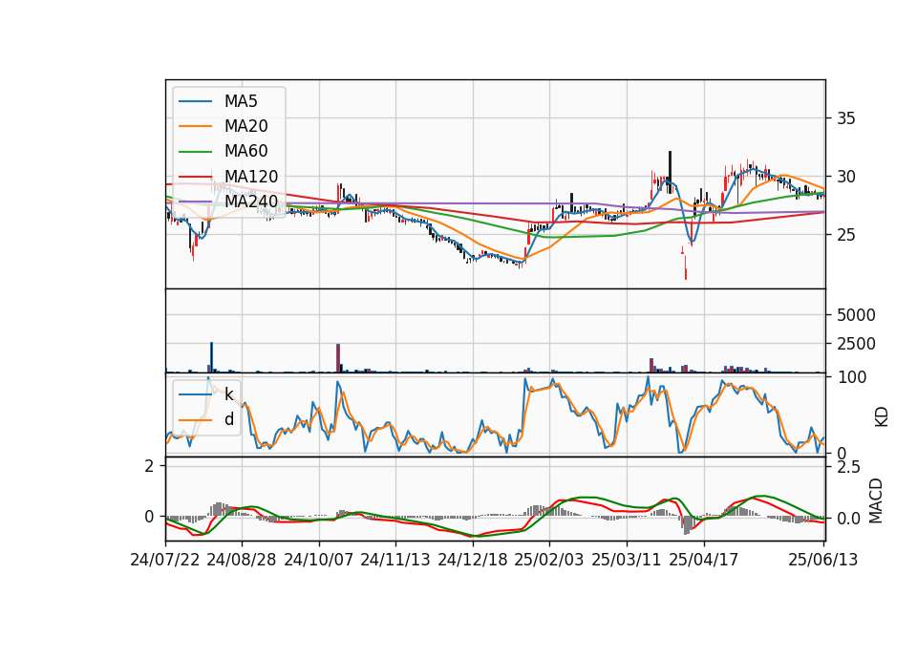Click the MA20 legend label
Viewport: 917px width, 659px height.
click(x=245, y=126)
